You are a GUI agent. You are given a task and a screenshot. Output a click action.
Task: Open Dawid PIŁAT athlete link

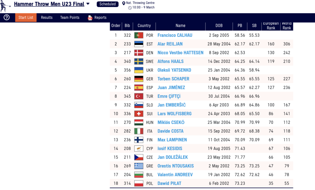[x=169, y=184]
